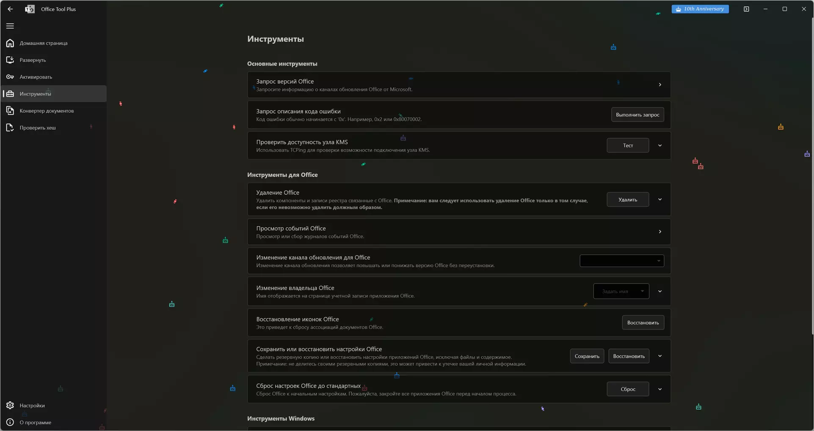This screenshot has width=814, height=431.
Task: Click the Выполнить запрос button
Action: (637, 115)
